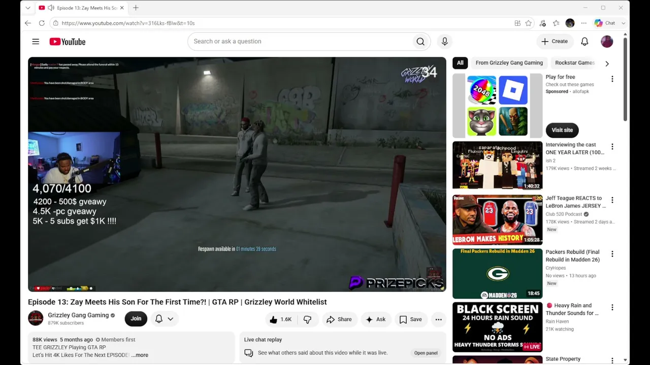
Task: Click the browser address bar URL
Action: [x=128, y=23]
